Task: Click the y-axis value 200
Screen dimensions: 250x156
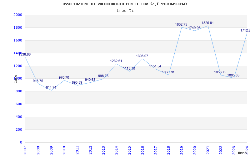Action: (19, 129)
